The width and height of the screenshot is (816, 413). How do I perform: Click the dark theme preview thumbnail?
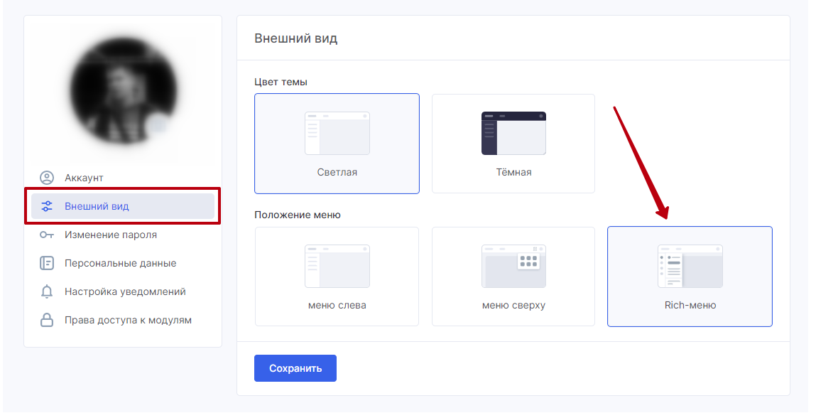[x=513, y=134]
